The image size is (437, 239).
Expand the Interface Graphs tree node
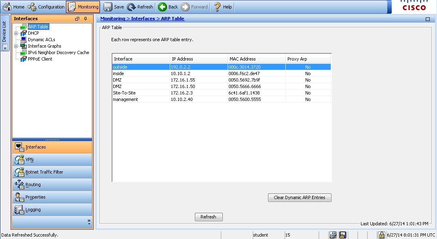tap(16, 46)
